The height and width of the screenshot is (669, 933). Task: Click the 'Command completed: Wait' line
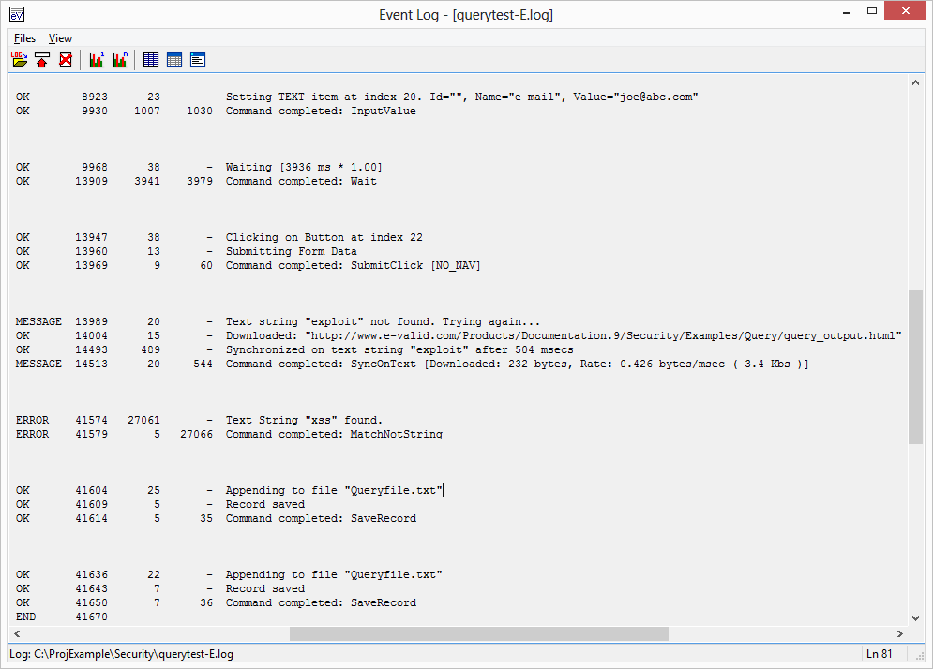click(x=301, y=182)
